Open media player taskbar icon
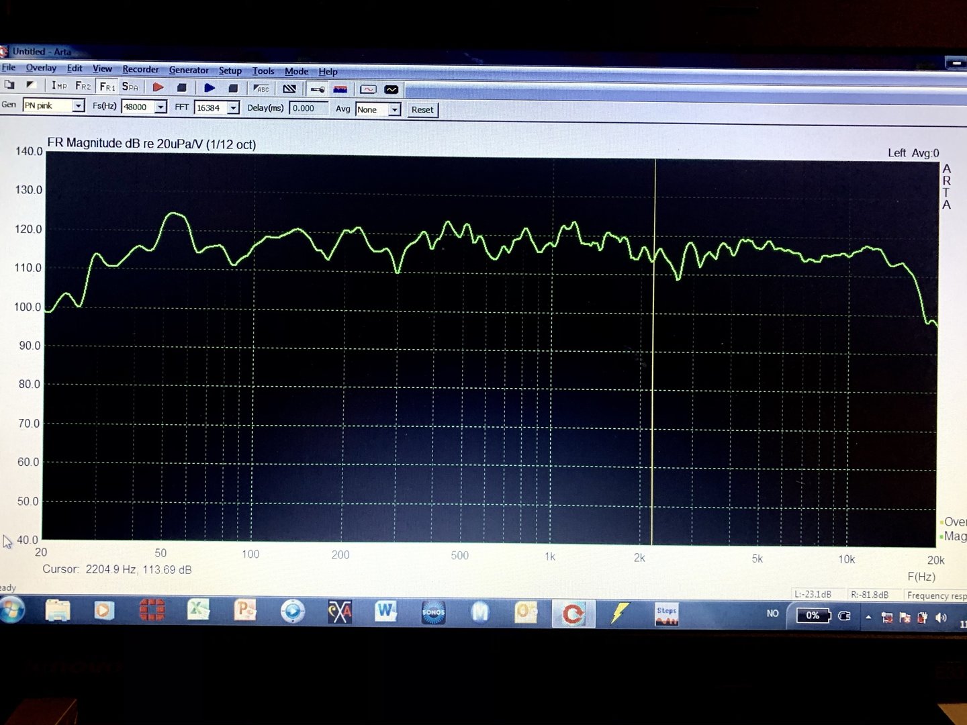 click(x=103, y=610)
